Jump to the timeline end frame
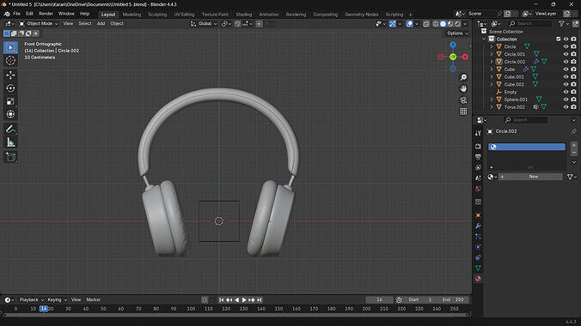Viewport: 581px width, 326px height. (x=260, y=300)
